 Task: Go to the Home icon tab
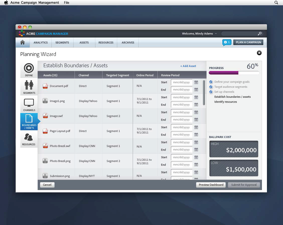[x=23, y=42]
